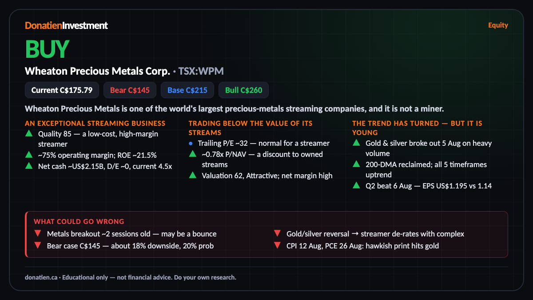Click the red triangle next to Bear case C$145 downside
This screenshot has height=300, width=533.
pos(38,245)
